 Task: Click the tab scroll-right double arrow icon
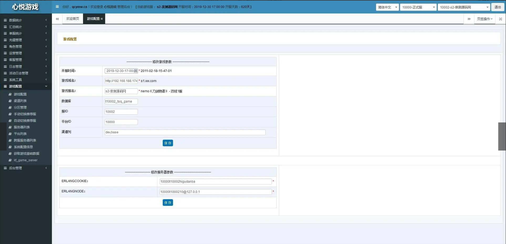point(469,19)
